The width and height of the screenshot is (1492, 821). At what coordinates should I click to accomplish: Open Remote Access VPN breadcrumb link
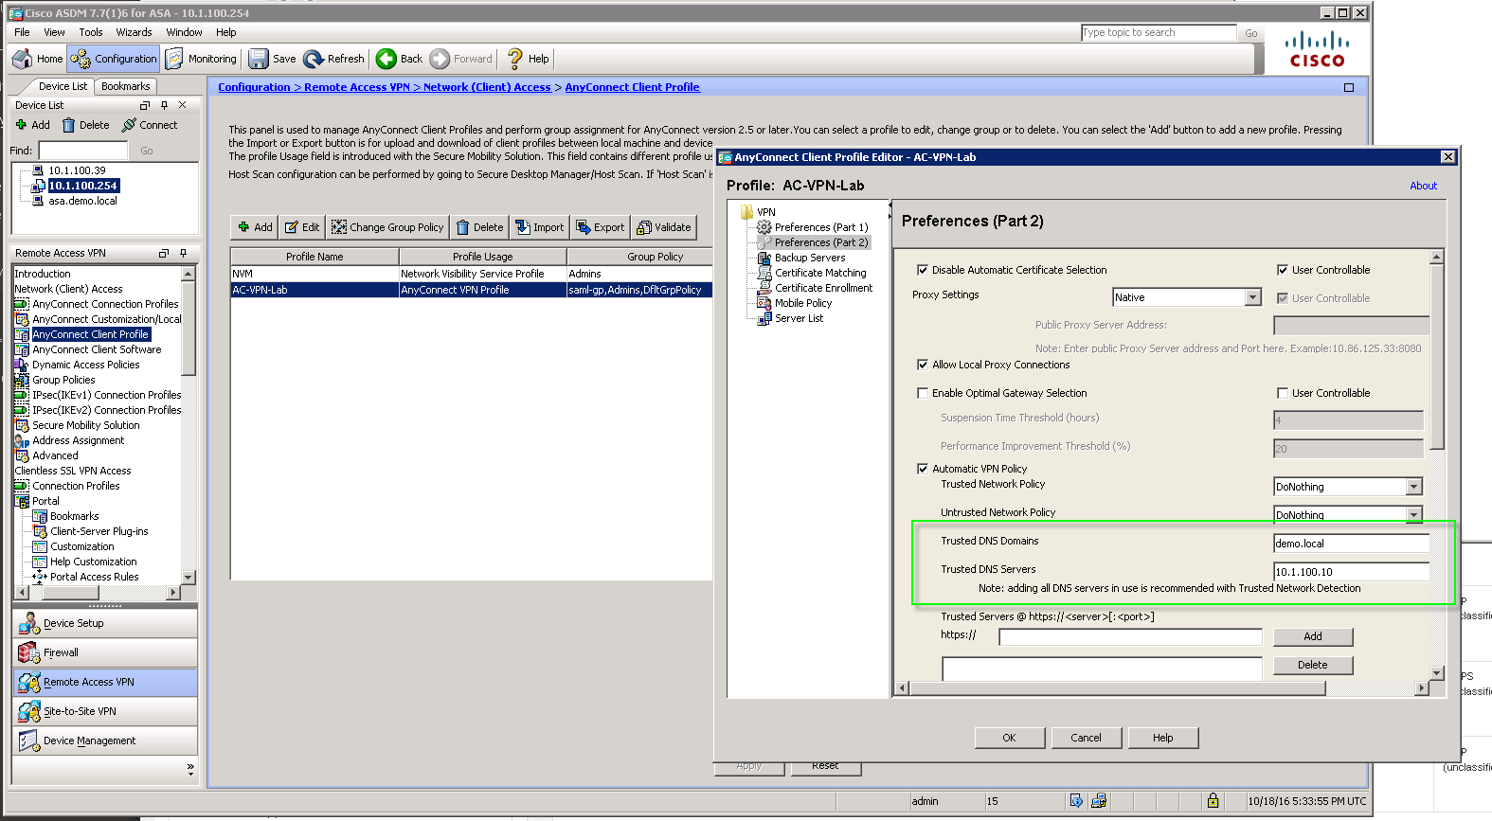click(357, 87)
